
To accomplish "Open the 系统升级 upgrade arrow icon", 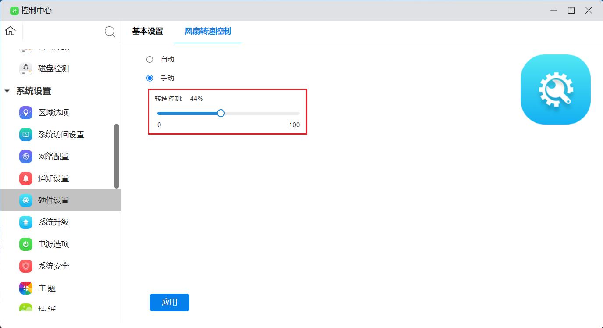I will click(x=26, y=222).
